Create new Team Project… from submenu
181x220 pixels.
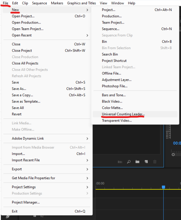[135, 23]
